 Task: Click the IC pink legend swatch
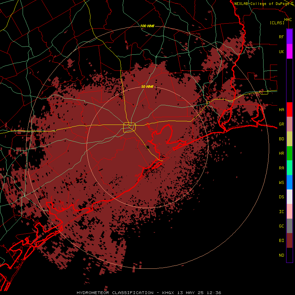coord(289,211)
